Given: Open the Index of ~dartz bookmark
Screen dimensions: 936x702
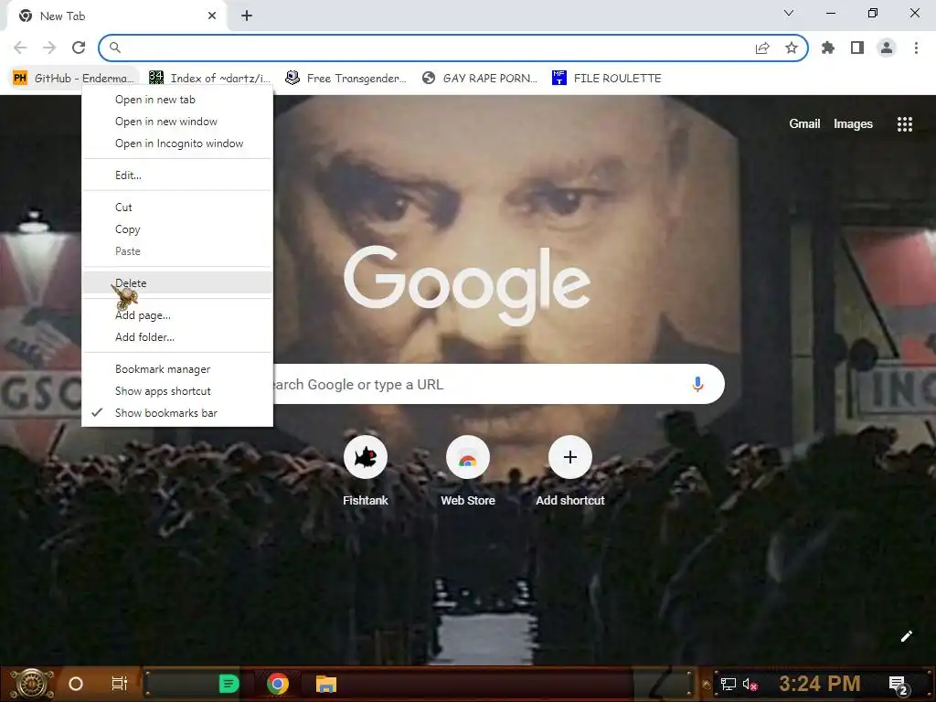Looking at the screenshot, I should [x=209, y=79].
